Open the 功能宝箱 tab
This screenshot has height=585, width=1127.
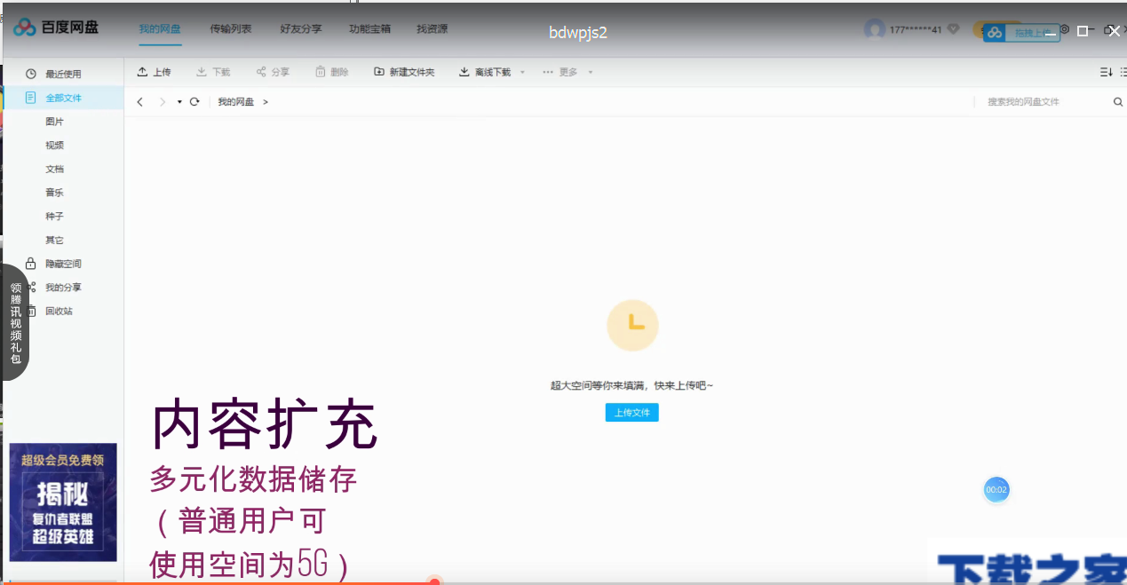click(369, 28)
